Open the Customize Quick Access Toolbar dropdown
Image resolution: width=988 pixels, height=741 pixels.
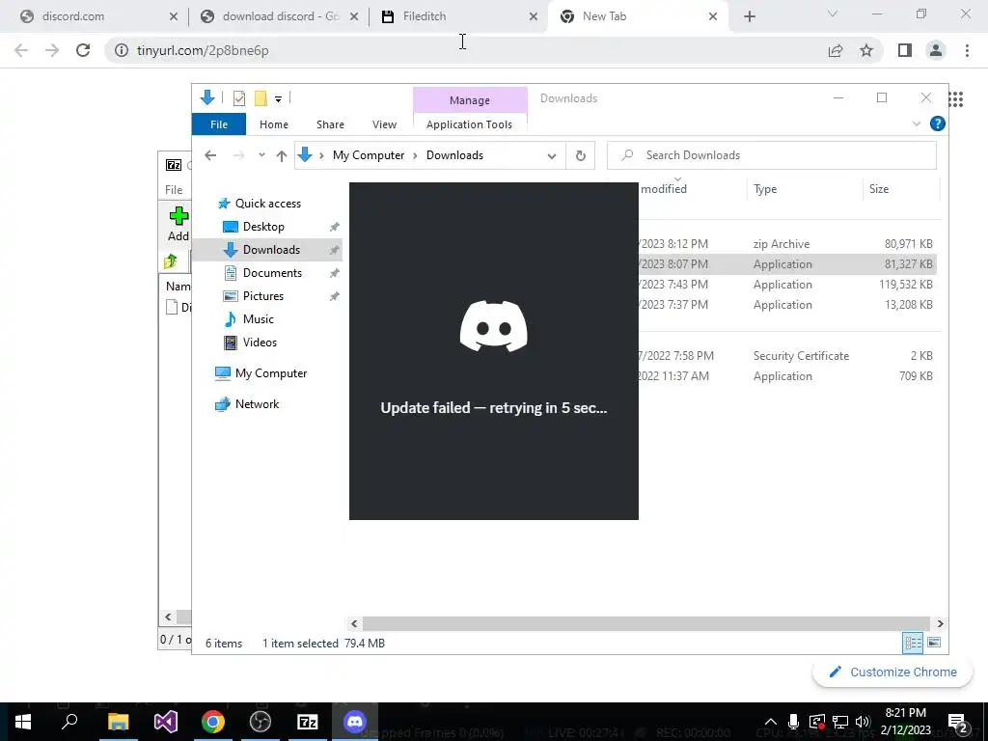pos(278,99)
